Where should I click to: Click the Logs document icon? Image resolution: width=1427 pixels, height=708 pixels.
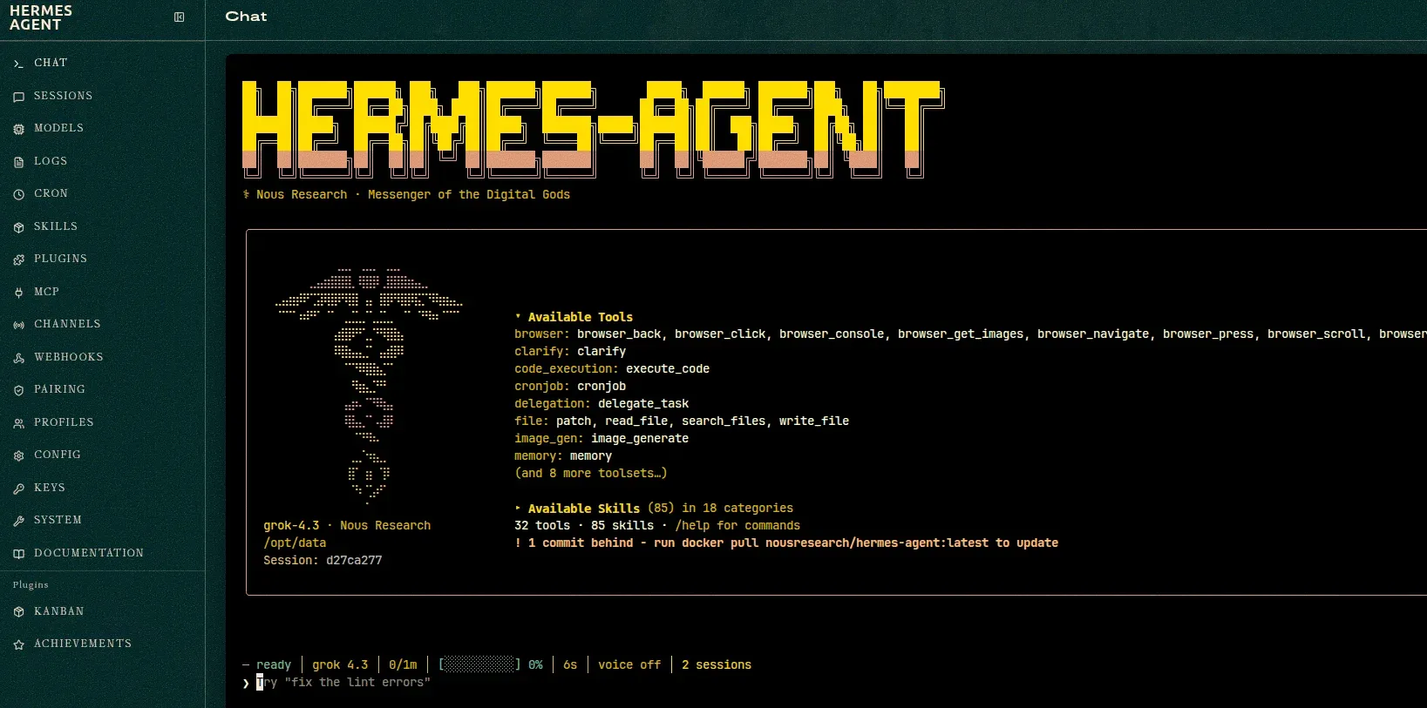point(18,162)
